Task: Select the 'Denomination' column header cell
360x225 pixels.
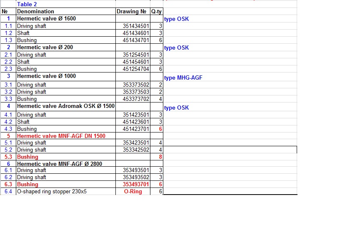Action: click(x=35, y=11)
